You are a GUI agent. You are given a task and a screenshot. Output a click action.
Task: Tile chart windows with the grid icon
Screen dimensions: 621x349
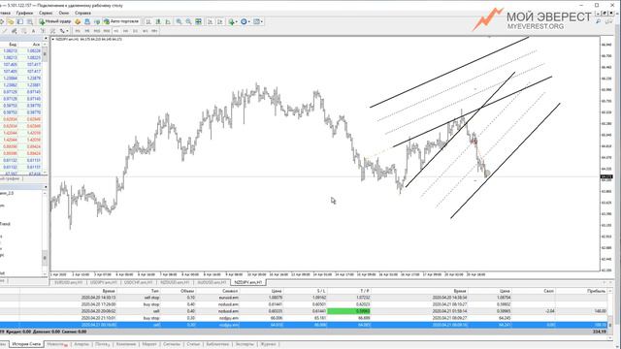pyautogui.click(x=198, y=21)
